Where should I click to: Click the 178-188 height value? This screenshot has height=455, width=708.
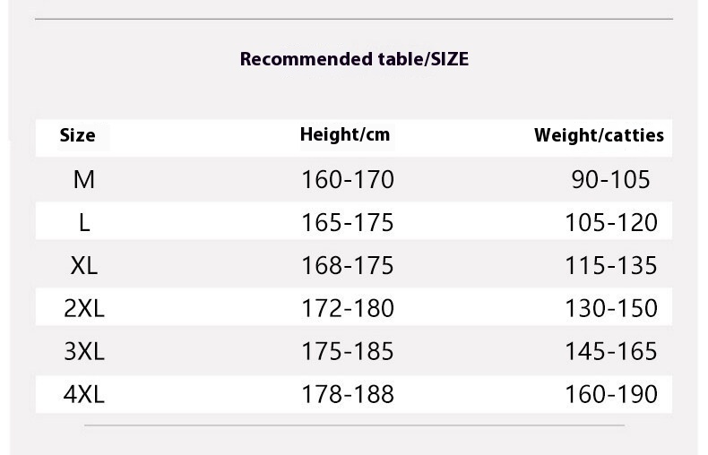click(348, 394)
